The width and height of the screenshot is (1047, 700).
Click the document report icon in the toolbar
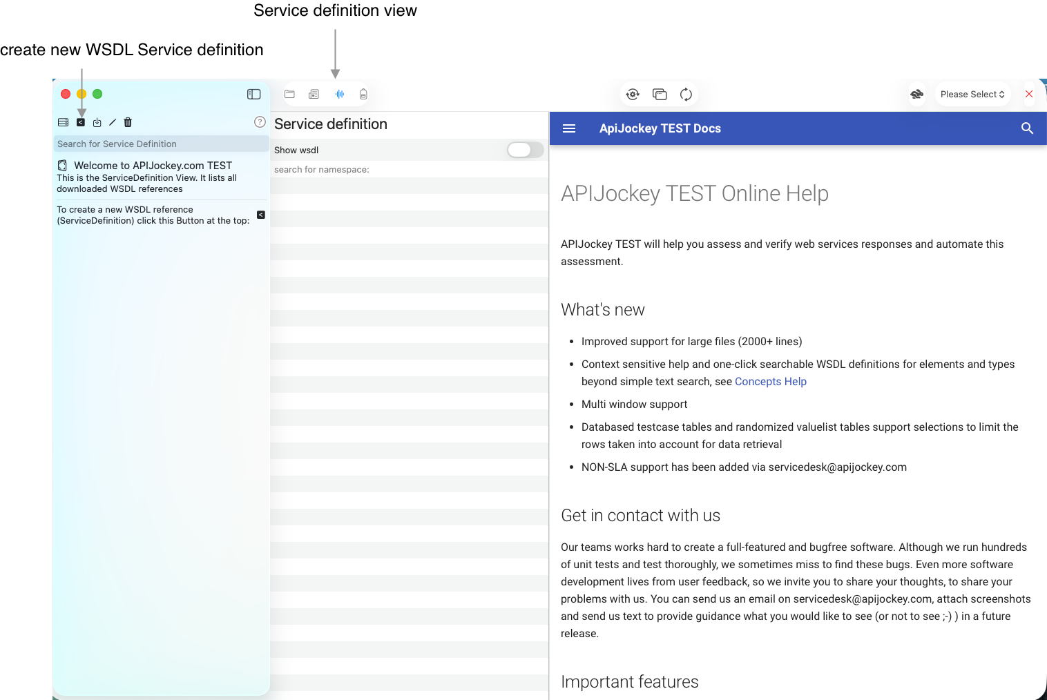click(x=314, y=94)
